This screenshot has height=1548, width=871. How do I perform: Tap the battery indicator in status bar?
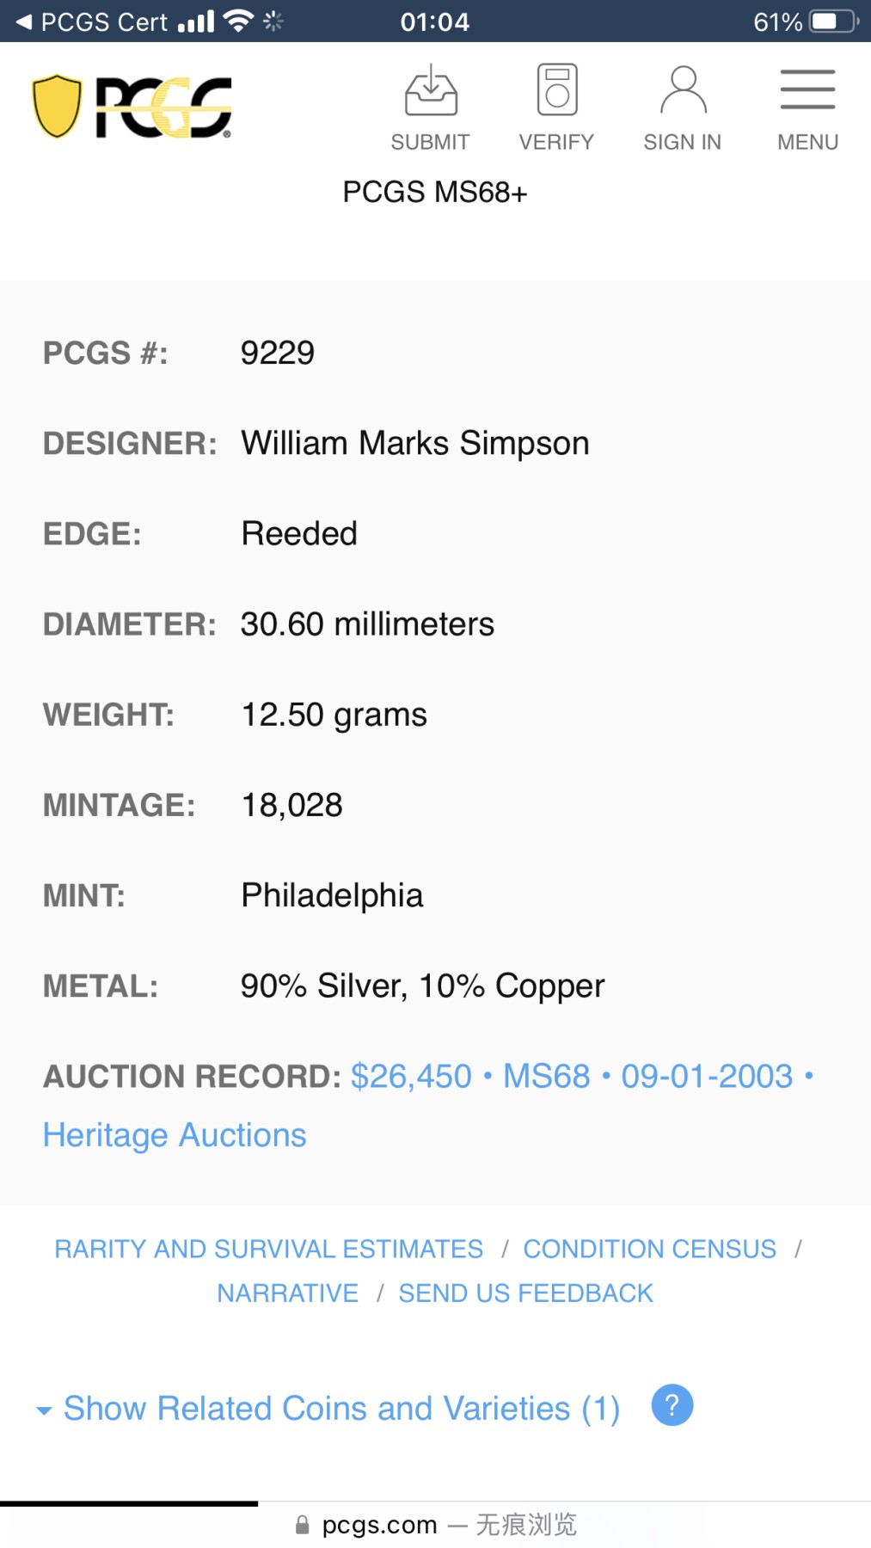[x=833, y=21]
